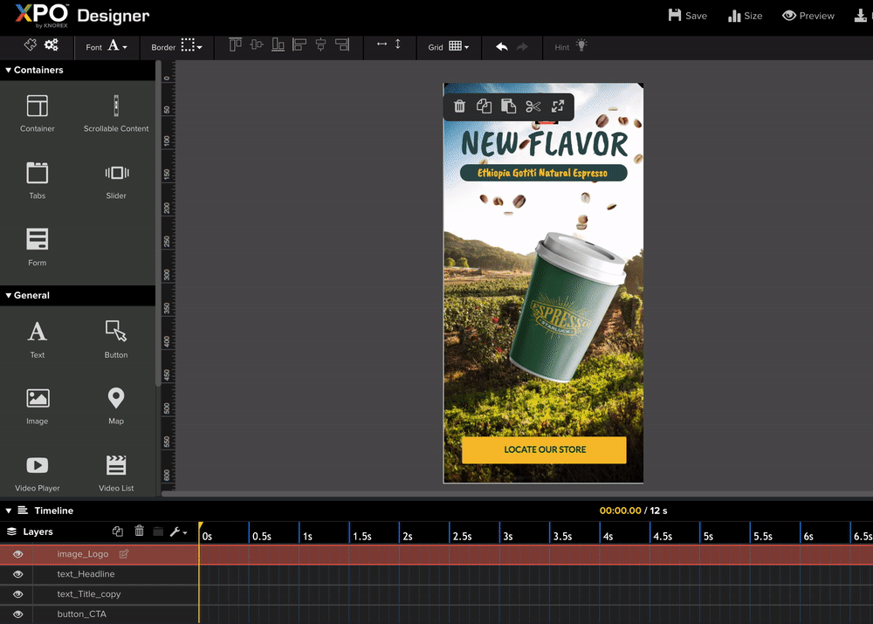Screen dimensions: 873x624
Task: Select the image_Logo layer
Action: pos(82,554)
